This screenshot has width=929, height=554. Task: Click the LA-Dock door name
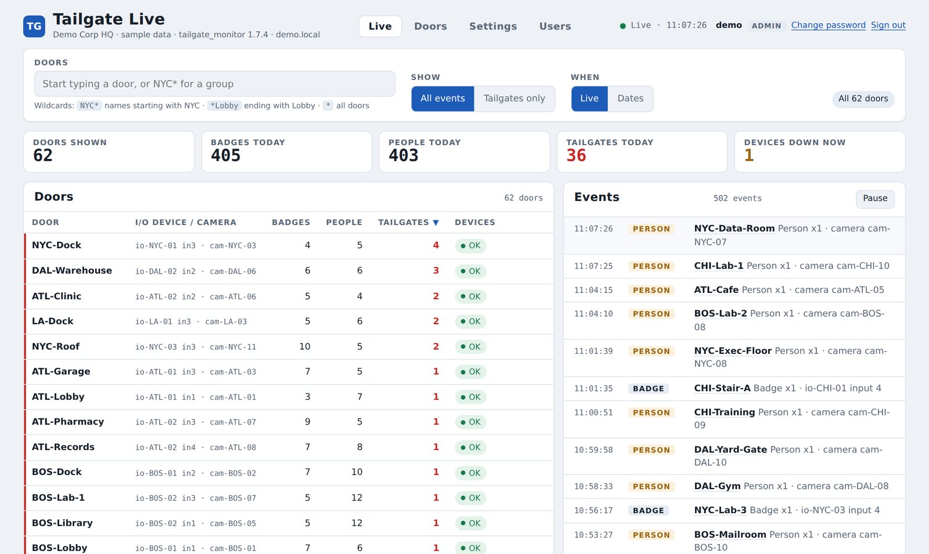(x=53, y=321)
